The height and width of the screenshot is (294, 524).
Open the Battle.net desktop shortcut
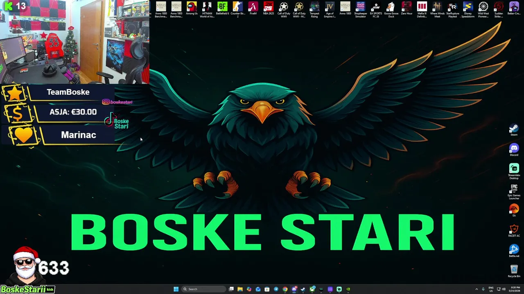click(514, 251)
